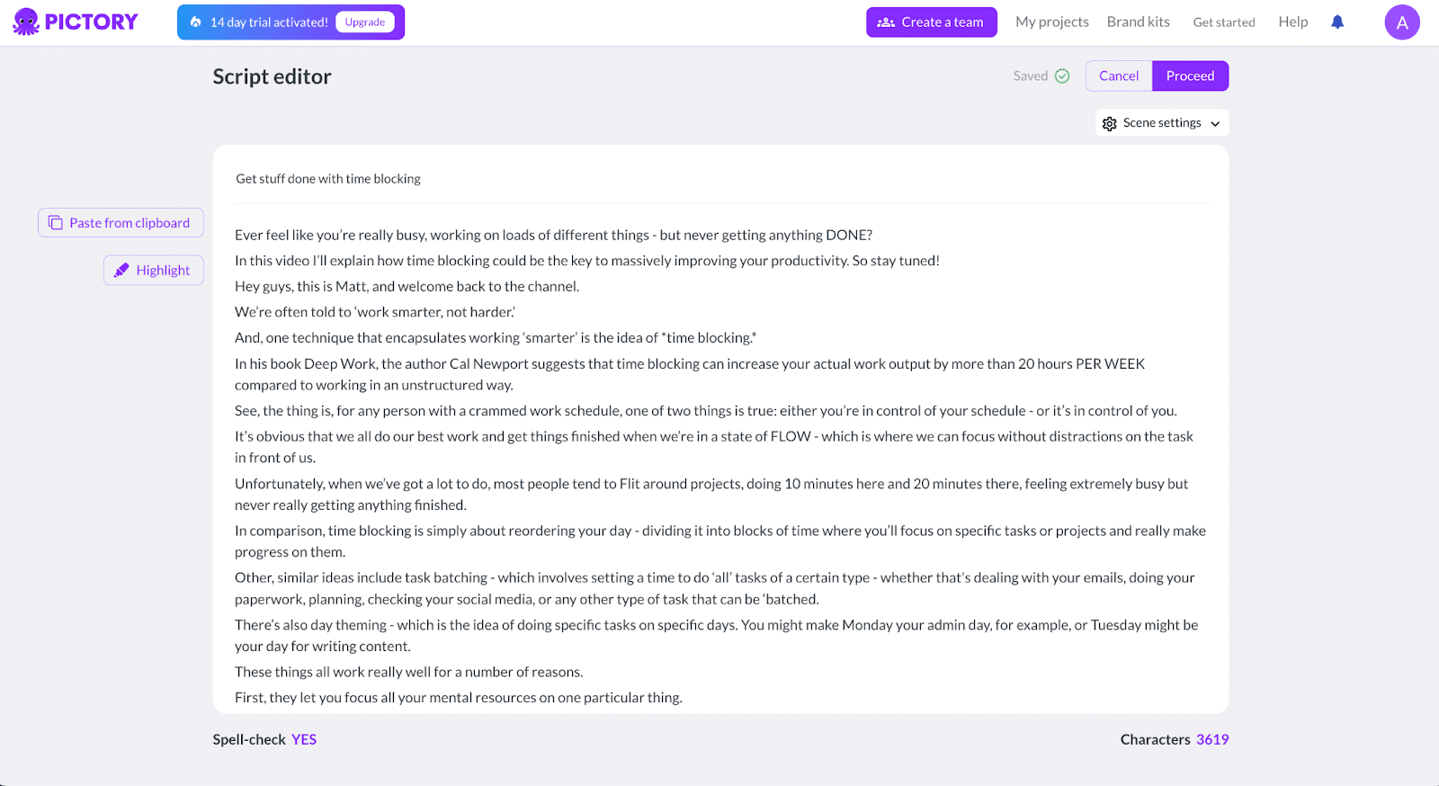
Task: Click the Upgrade button
Action: [x=364, y=22]
